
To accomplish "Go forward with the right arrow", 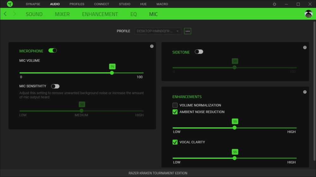I will click(x=15, y=14).
